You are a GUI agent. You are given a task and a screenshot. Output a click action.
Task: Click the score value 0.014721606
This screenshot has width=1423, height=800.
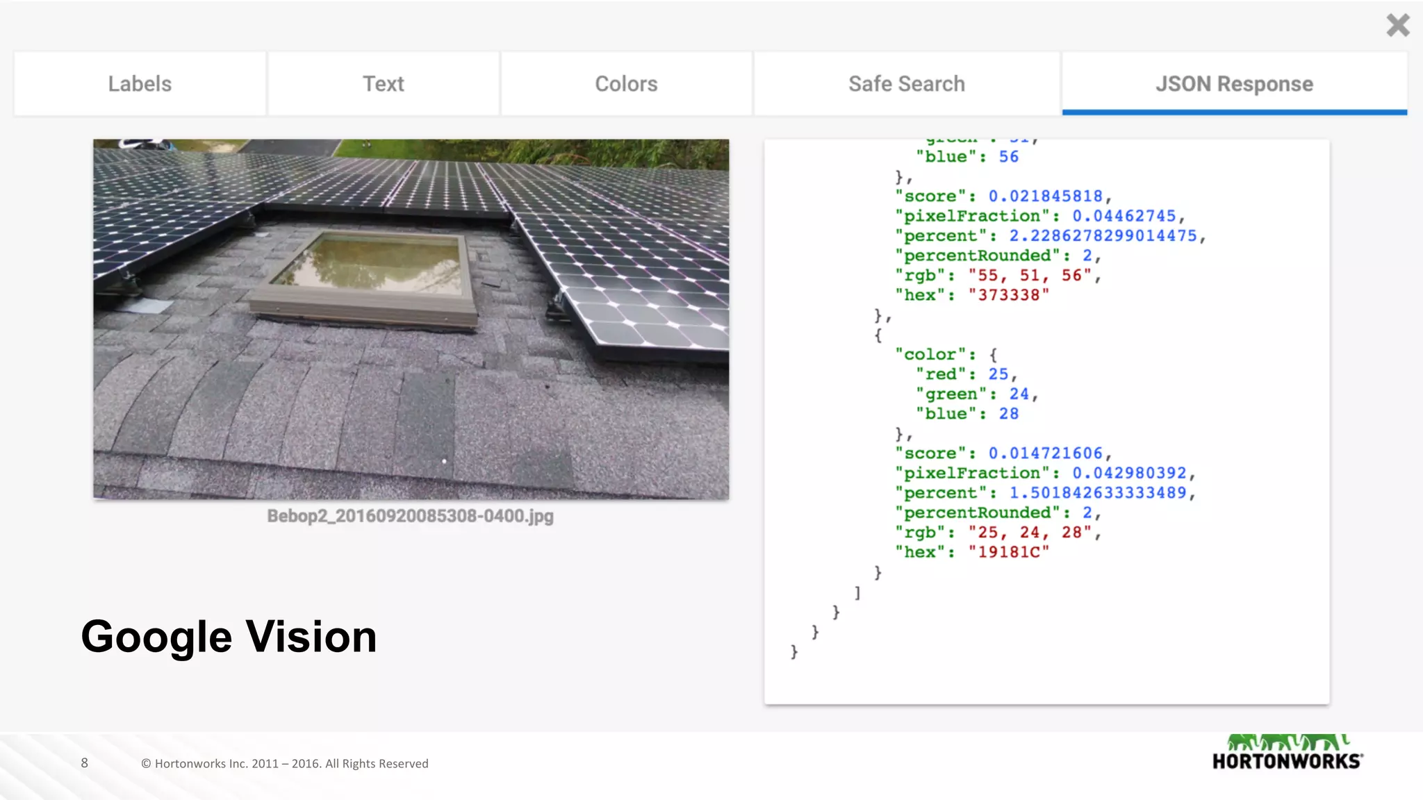1045,453
